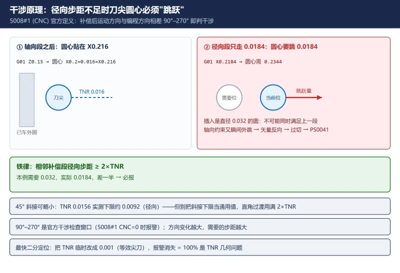This screenshot has height=273, width=400.
Task: Click the gray 已车外圆 rectangle
Action: click(27, 100)
